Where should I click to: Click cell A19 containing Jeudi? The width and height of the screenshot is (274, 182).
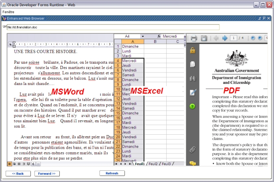point(133,132)
